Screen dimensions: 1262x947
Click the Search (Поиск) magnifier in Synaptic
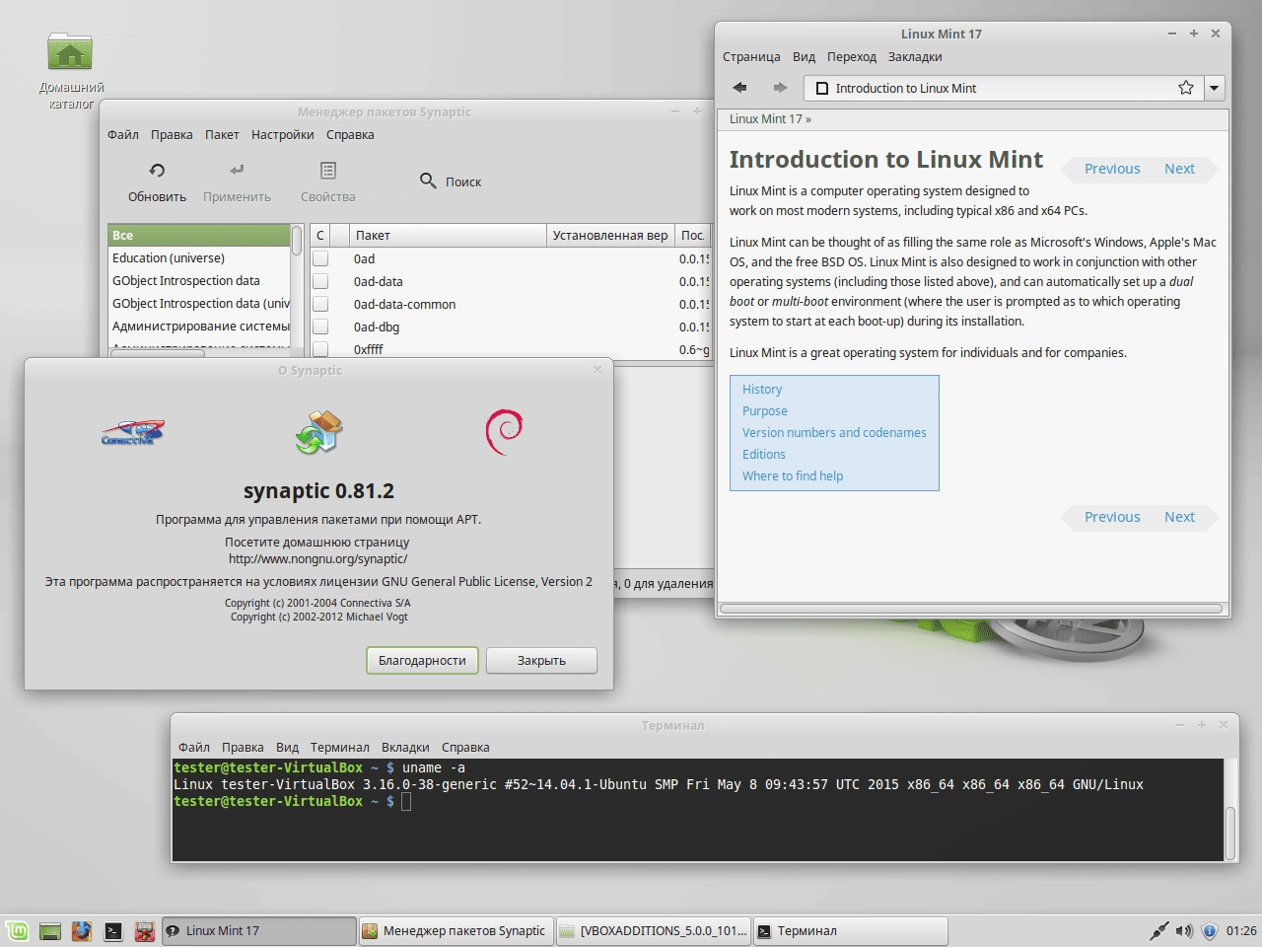[x=428, y=181]
